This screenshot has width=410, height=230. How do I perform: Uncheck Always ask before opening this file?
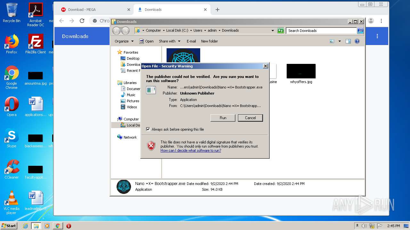point(148,129)
